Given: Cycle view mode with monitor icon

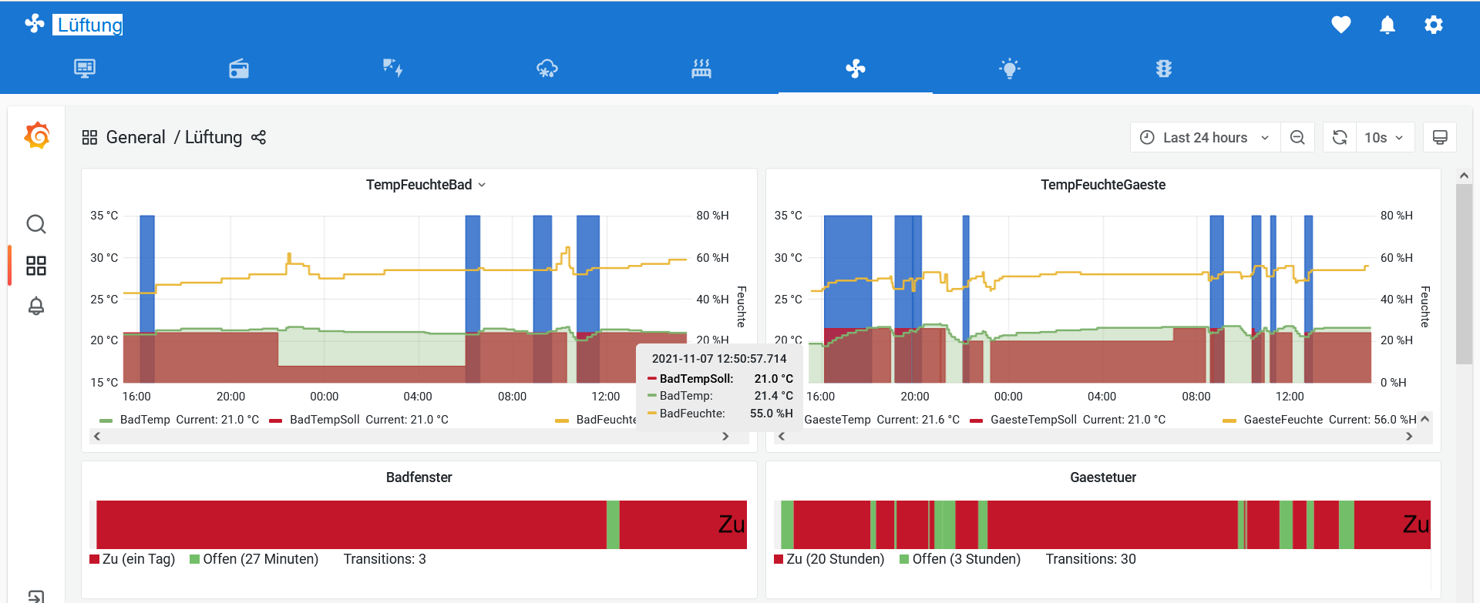Looking at the screenshot, I should click(1439, 137).
